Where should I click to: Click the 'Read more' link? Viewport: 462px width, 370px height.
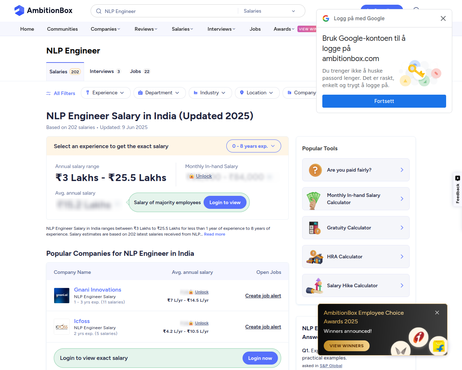[214, 234]
